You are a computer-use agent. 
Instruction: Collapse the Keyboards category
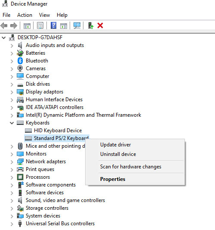coord(12,123)
